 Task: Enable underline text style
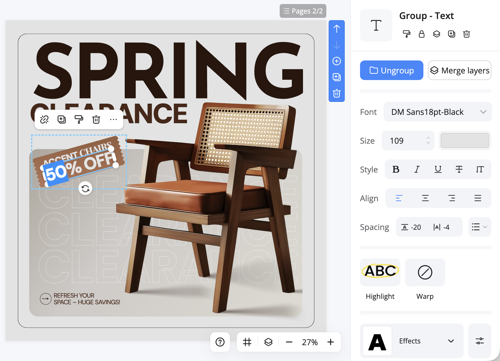(x=438, y=169)
